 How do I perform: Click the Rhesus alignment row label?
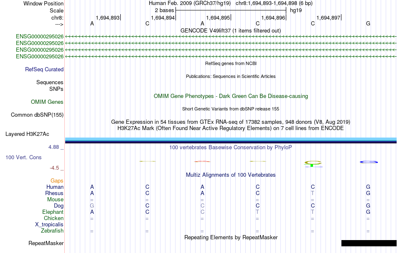pos(54,193)
